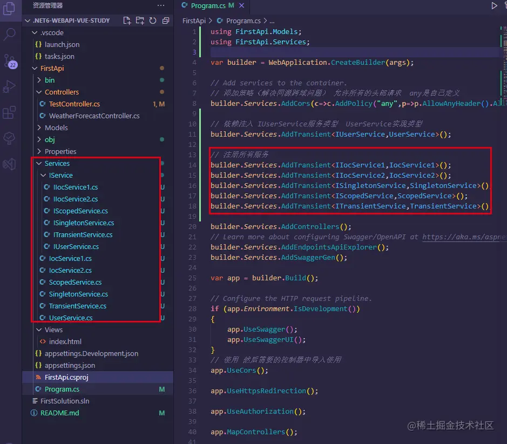Image resolution: width=507 pixels, height=444 pixels.
Task: Click FirstApi in the breadcrumb
Action: click(194, 21)
